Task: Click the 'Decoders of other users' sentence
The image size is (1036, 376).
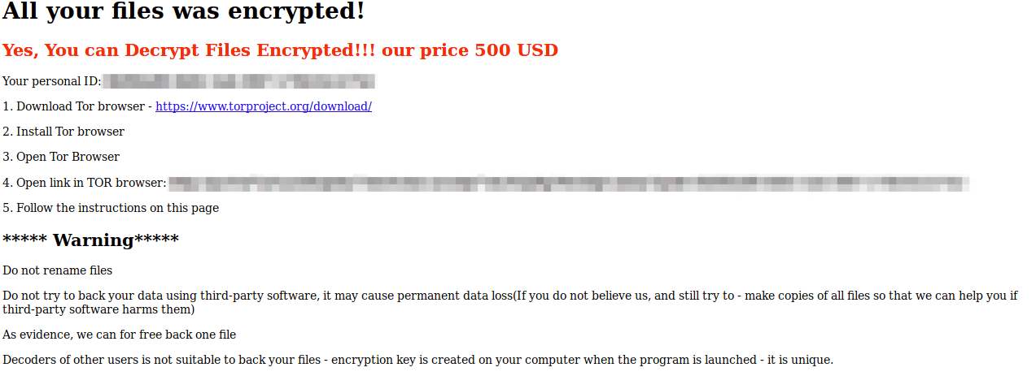Action: (x=418, y=360)
